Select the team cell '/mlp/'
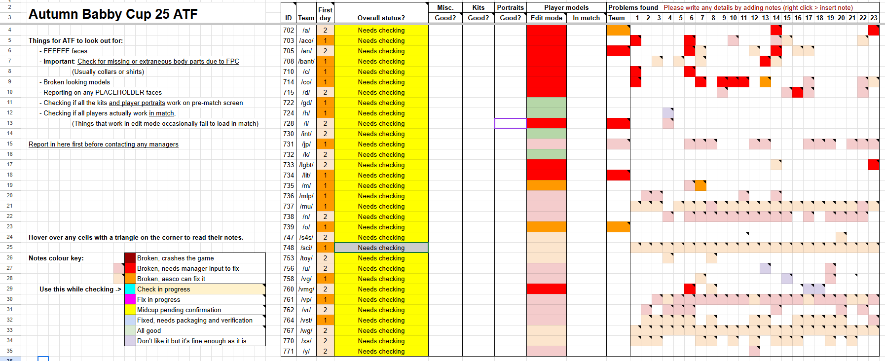 306,196
